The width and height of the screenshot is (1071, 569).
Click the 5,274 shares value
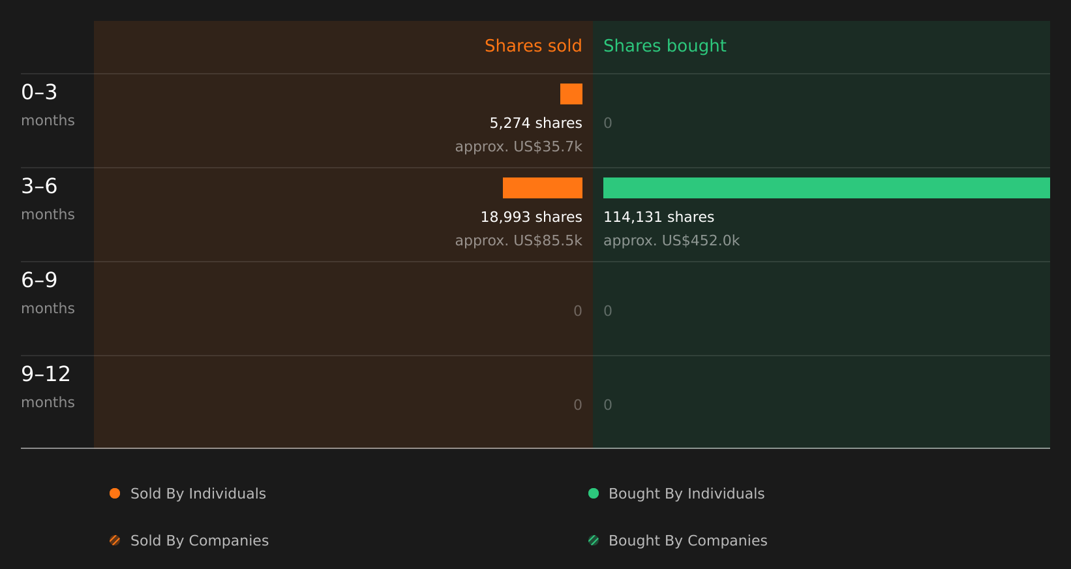[536, 123]
